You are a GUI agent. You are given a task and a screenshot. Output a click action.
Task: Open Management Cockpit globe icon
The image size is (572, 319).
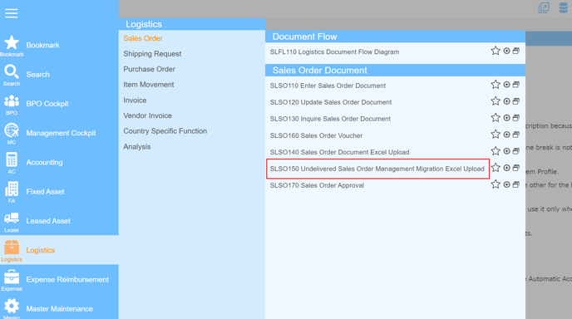click(12, 130)
